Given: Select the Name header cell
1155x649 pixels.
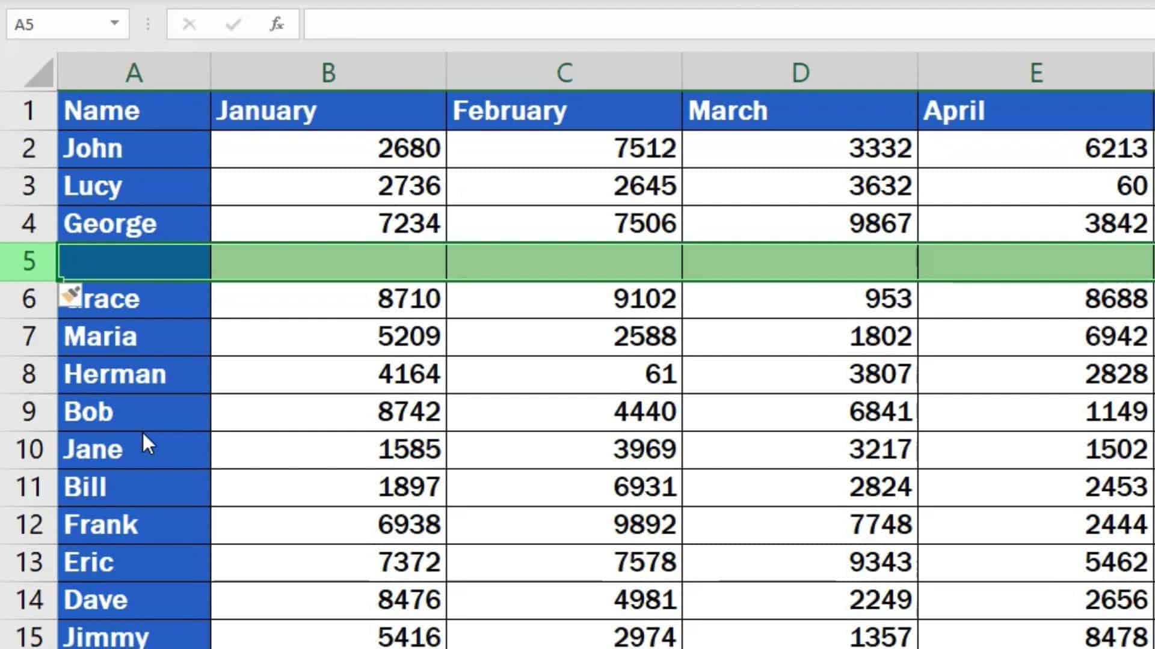Looking at the screenshot, I should (134, 111).
